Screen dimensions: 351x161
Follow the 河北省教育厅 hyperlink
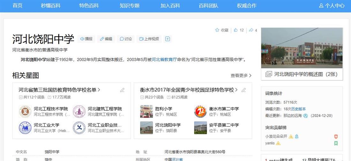click(x=164, y=59)
